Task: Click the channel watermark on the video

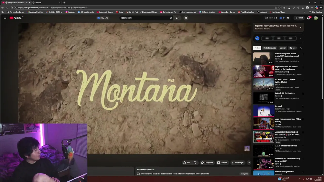Action: (247, 148)
